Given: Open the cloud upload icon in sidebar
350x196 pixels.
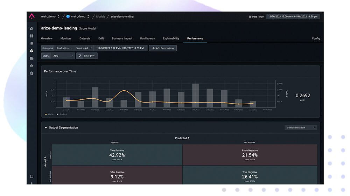Looking at the screenshot, I should 32,66.
